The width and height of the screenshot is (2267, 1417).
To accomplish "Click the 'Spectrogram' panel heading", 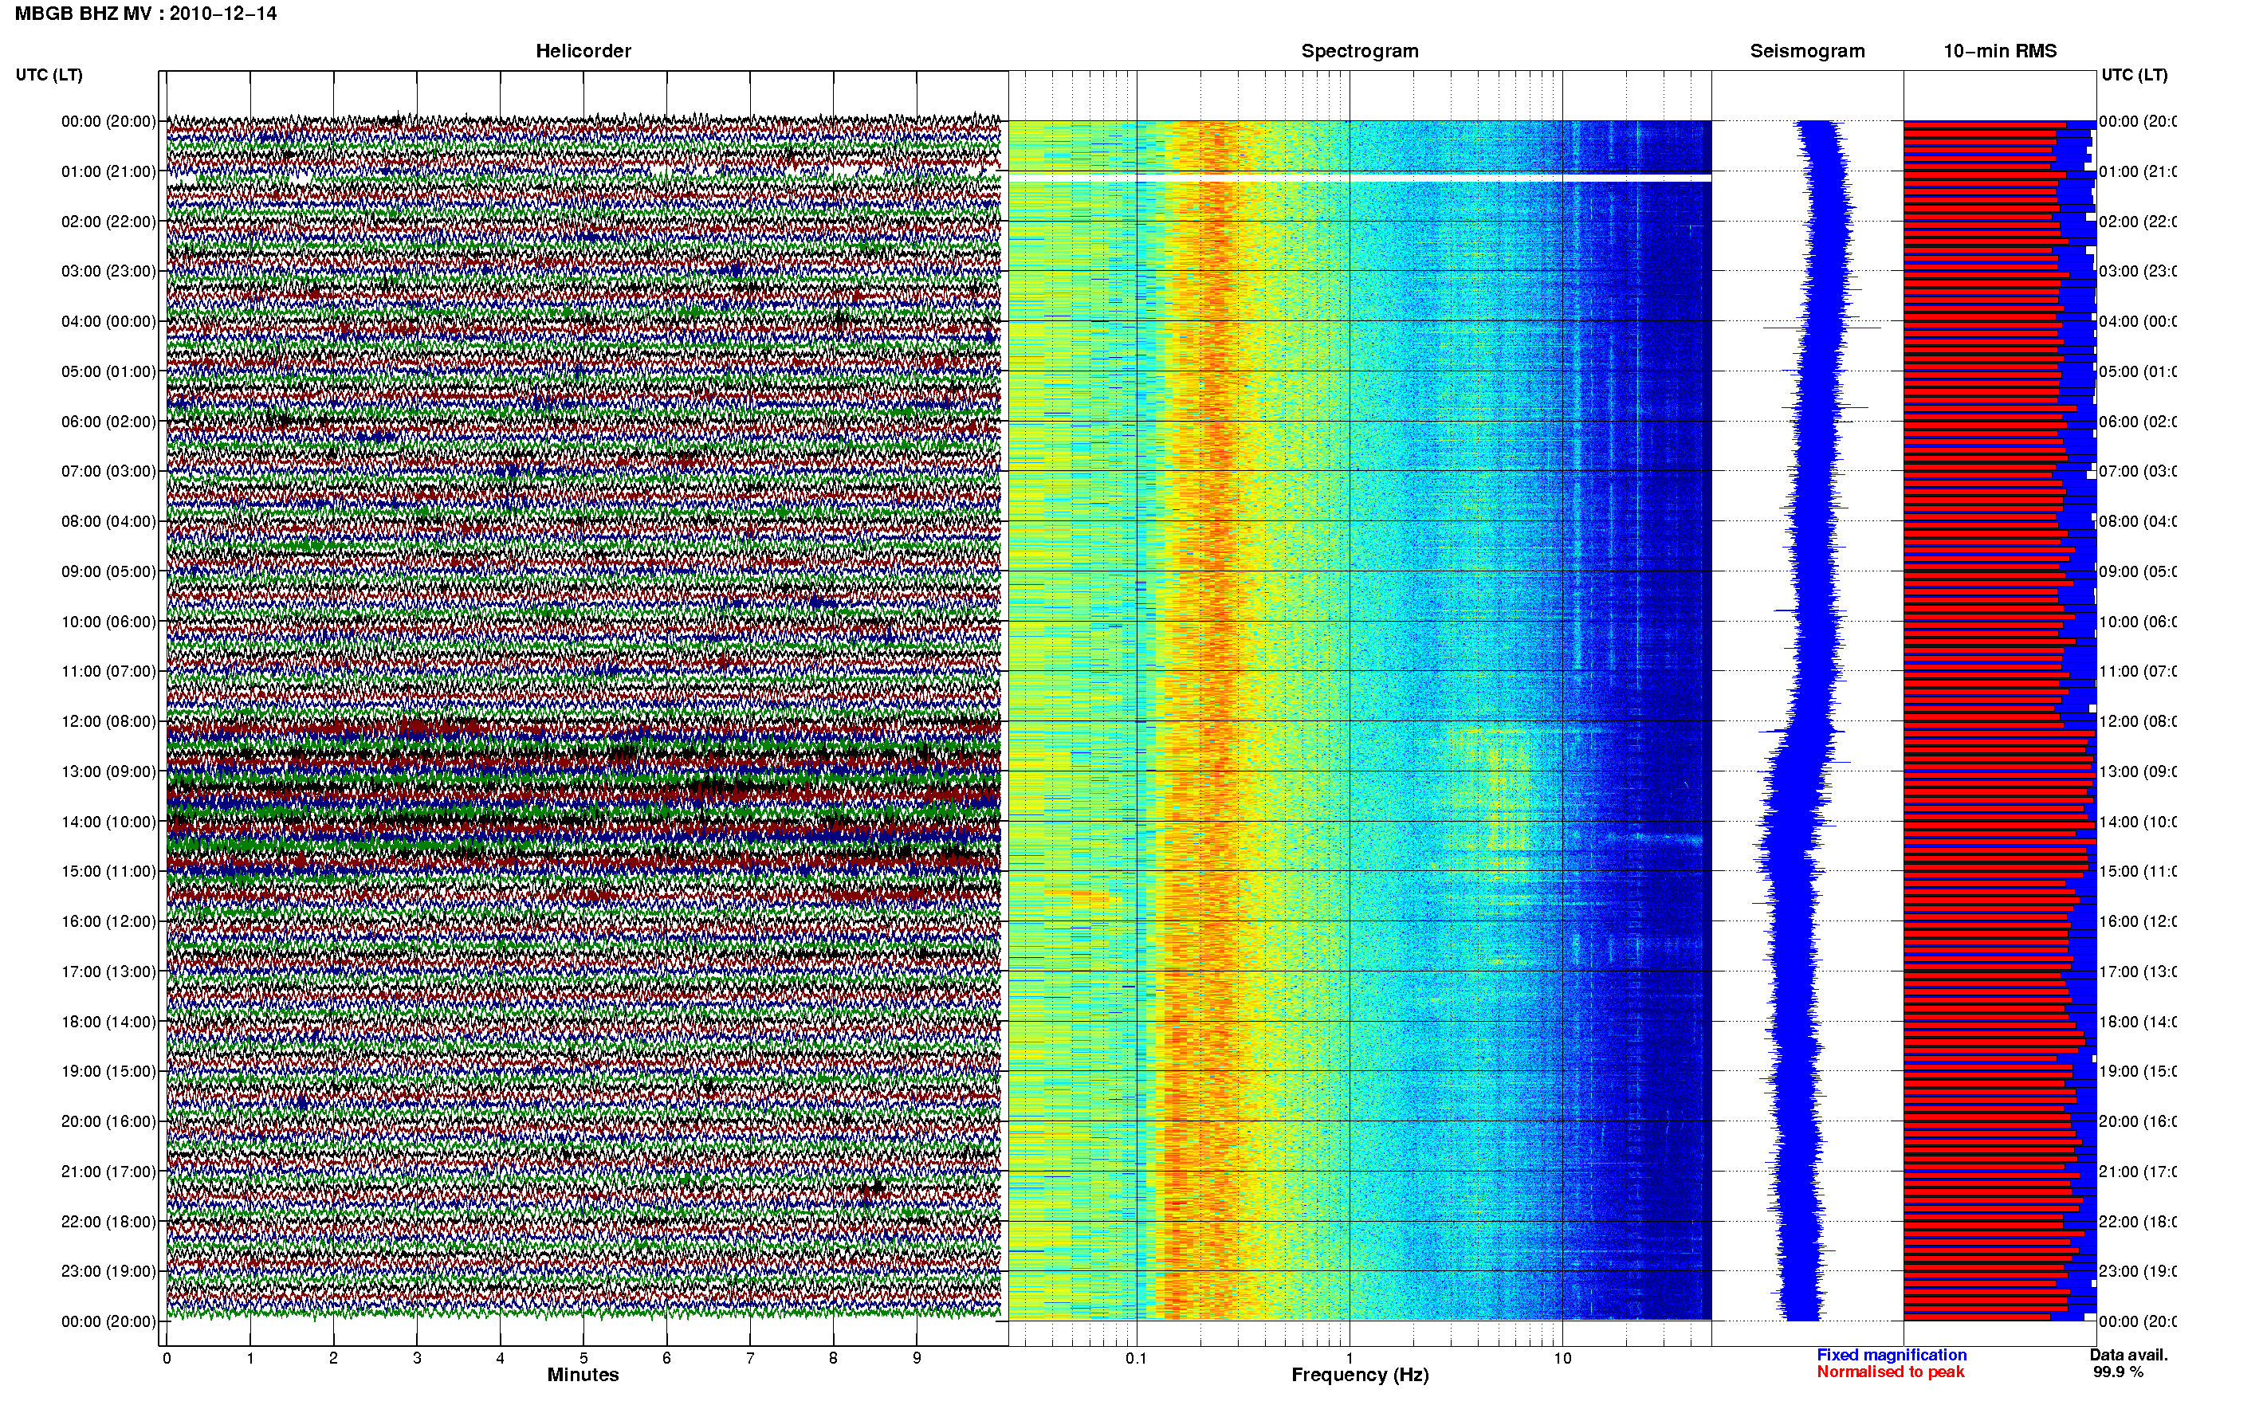I will click(1360, 51).
